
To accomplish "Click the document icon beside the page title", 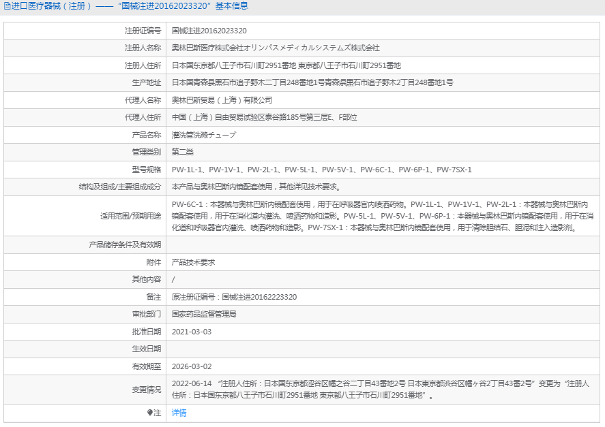I will tap(8, 6).
